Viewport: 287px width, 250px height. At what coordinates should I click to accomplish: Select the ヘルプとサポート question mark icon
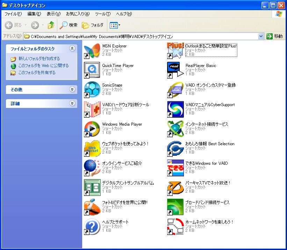pyautogui.click(x=92, y=227)
